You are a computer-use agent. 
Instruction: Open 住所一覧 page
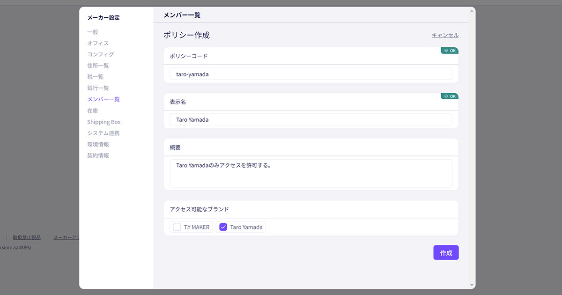tap(98, 66)
